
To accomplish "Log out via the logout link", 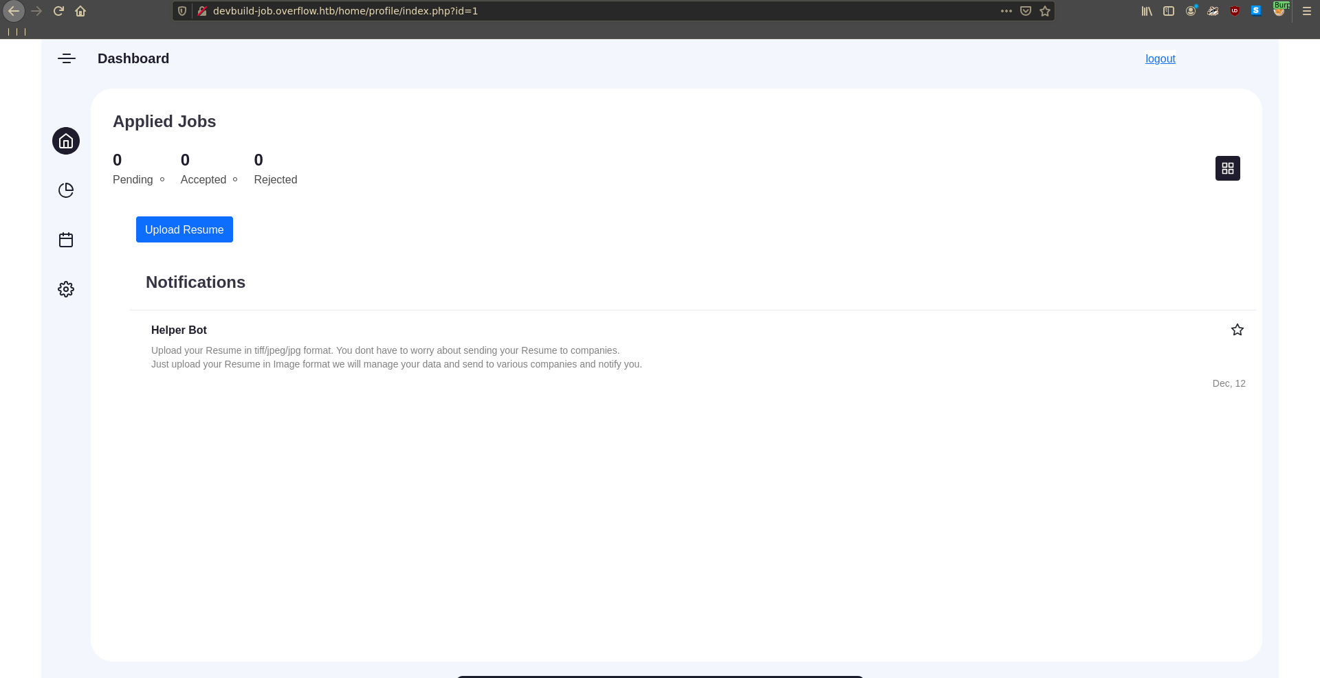I will pos(1160,59).
